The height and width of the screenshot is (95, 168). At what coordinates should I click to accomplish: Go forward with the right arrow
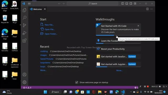(64, 3)
